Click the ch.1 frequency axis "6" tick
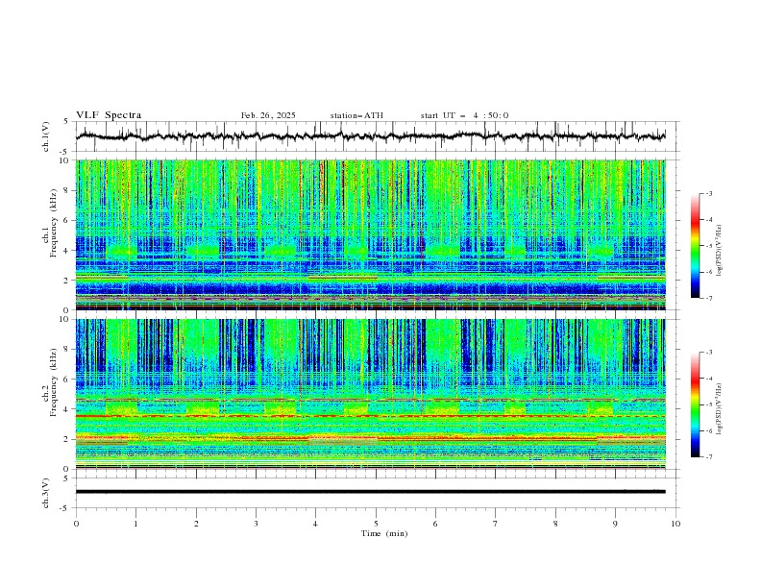 68,221
